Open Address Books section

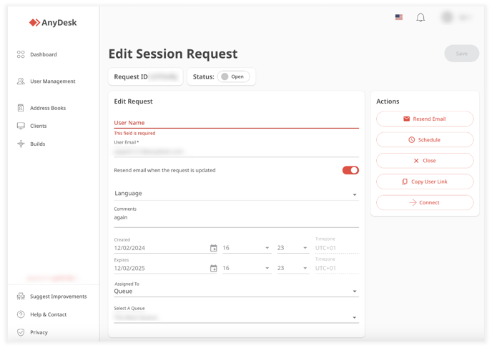[x=48, y=108]
